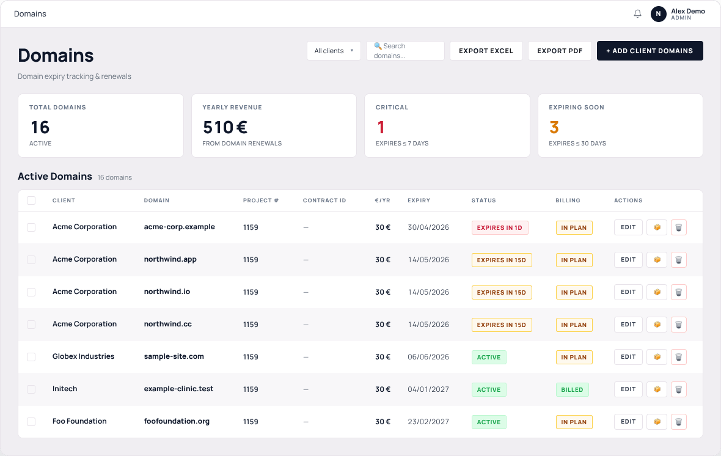Click the Domains breadcrumb in top bar
The width and height of the screenshot is (721, 456).
pos(30,14)
